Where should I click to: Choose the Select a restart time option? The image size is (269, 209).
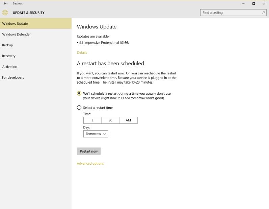[79, 108]
